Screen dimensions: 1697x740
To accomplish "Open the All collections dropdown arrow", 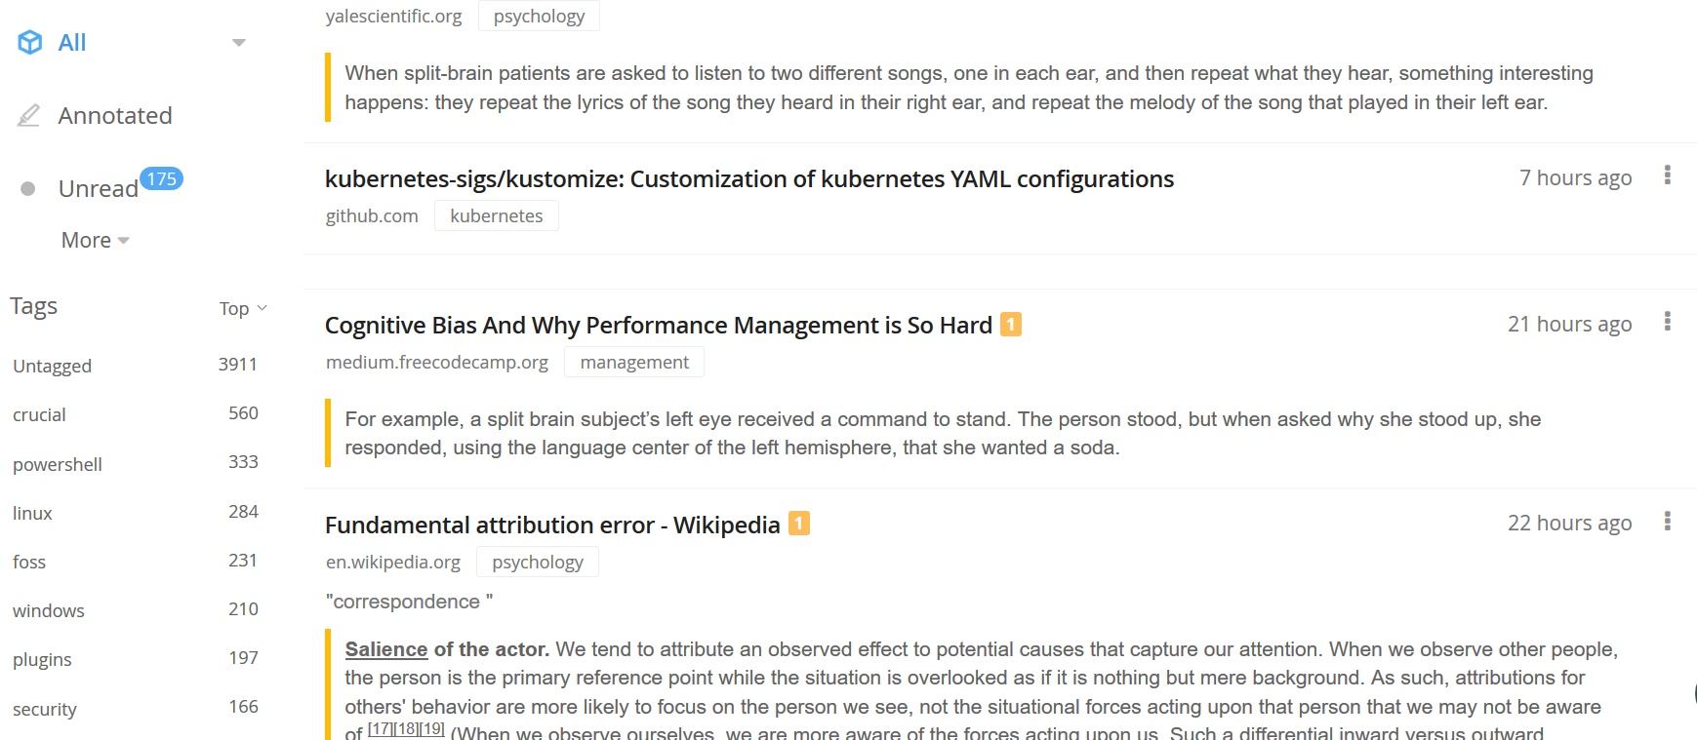I will point(238,42).
